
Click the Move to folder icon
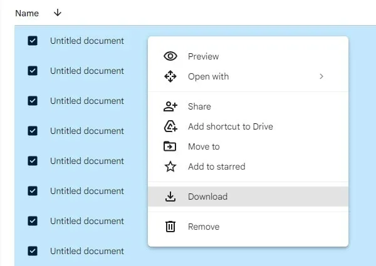tap(170, 146)
